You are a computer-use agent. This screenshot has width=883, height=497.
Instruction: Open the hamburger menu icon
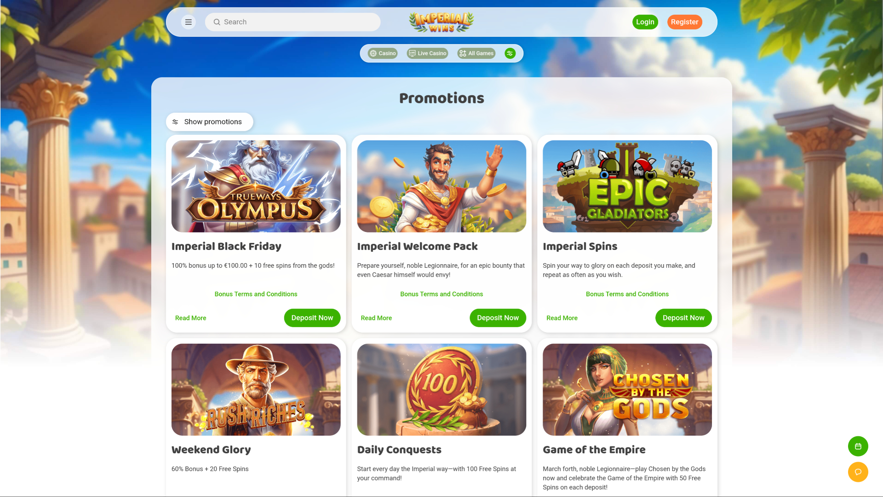click(x=188, y=22)
